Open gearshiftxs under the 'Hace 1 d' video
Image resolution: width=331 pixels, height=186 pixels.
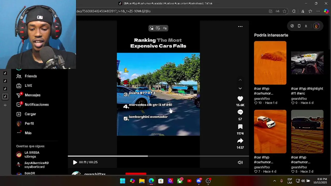(x=262, y=99)
